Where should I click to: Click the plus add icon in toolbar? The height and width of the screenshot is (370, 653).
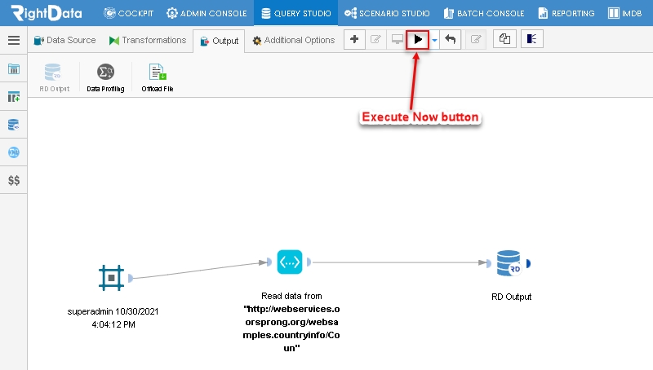coord(354,39)
